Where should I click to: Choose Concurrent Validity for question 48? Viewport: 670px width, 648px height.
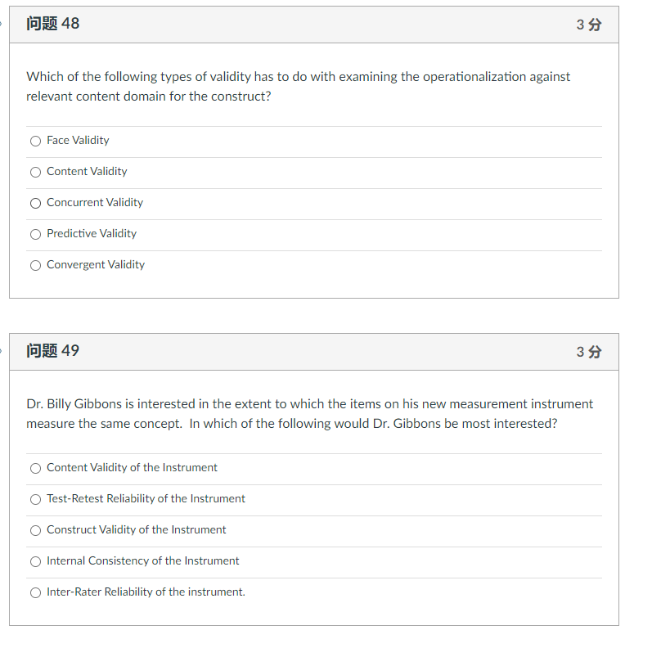(x=35, y=203)
